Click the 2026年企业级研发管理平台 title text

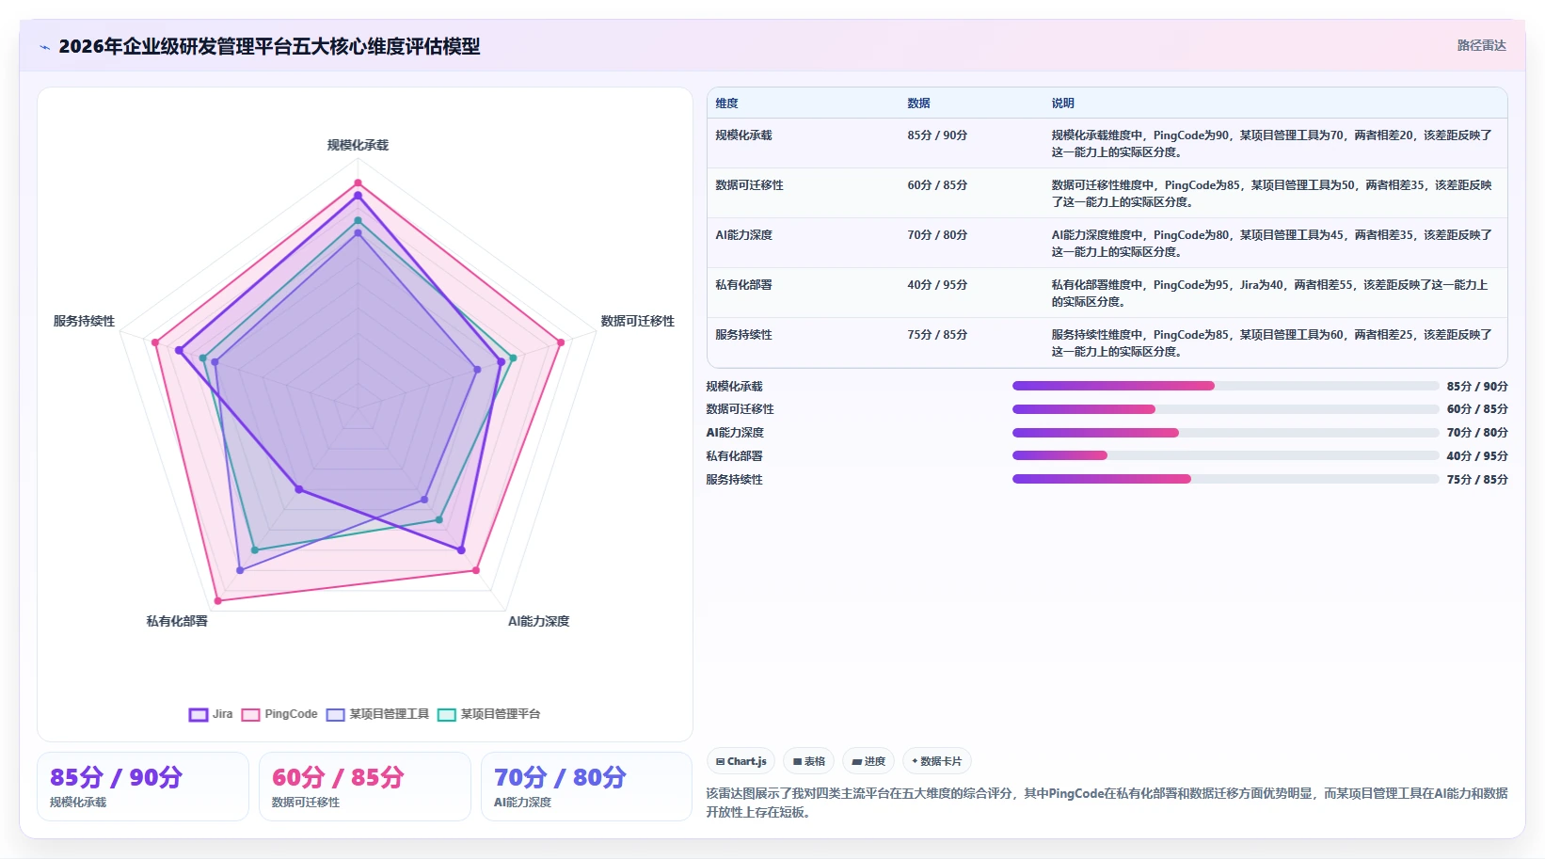[269, 47]
